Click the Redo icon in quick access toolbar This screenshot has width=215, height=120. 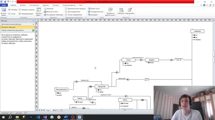tap(13, 1)
